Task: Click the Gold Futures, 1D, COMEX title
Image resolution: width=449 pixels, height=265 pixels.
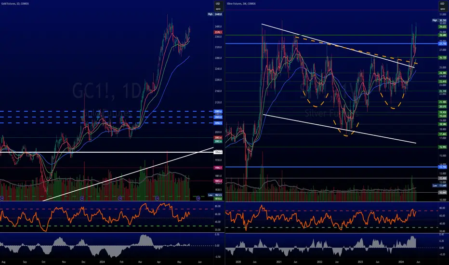Action: tap(14, 4)
